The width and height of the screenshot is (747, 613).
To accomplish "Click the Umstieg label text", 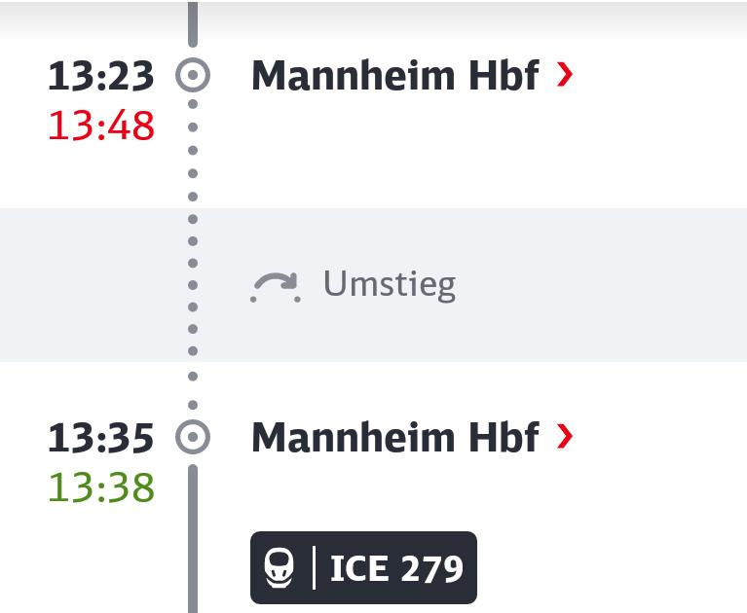I will [390, 284].
